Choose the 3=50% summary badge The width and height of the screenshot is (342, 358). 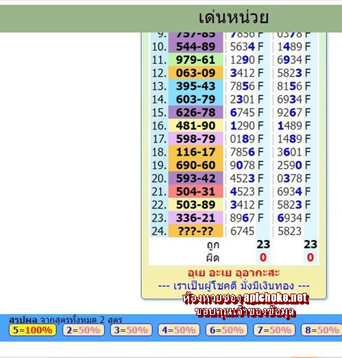coord(131,330)
